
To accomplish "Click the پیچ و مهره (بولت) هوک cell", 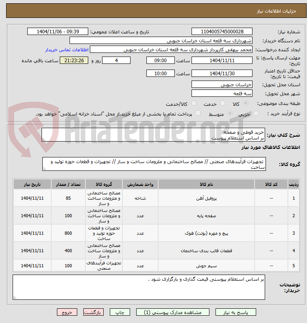I will click(206, 233).
